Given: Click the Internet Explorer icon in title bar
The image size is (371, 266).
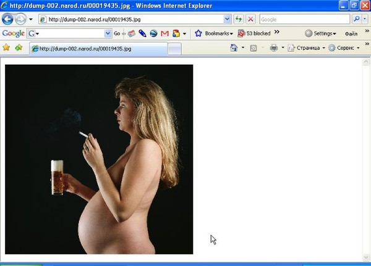Looking at the screenshot, I should pos(4,6).
